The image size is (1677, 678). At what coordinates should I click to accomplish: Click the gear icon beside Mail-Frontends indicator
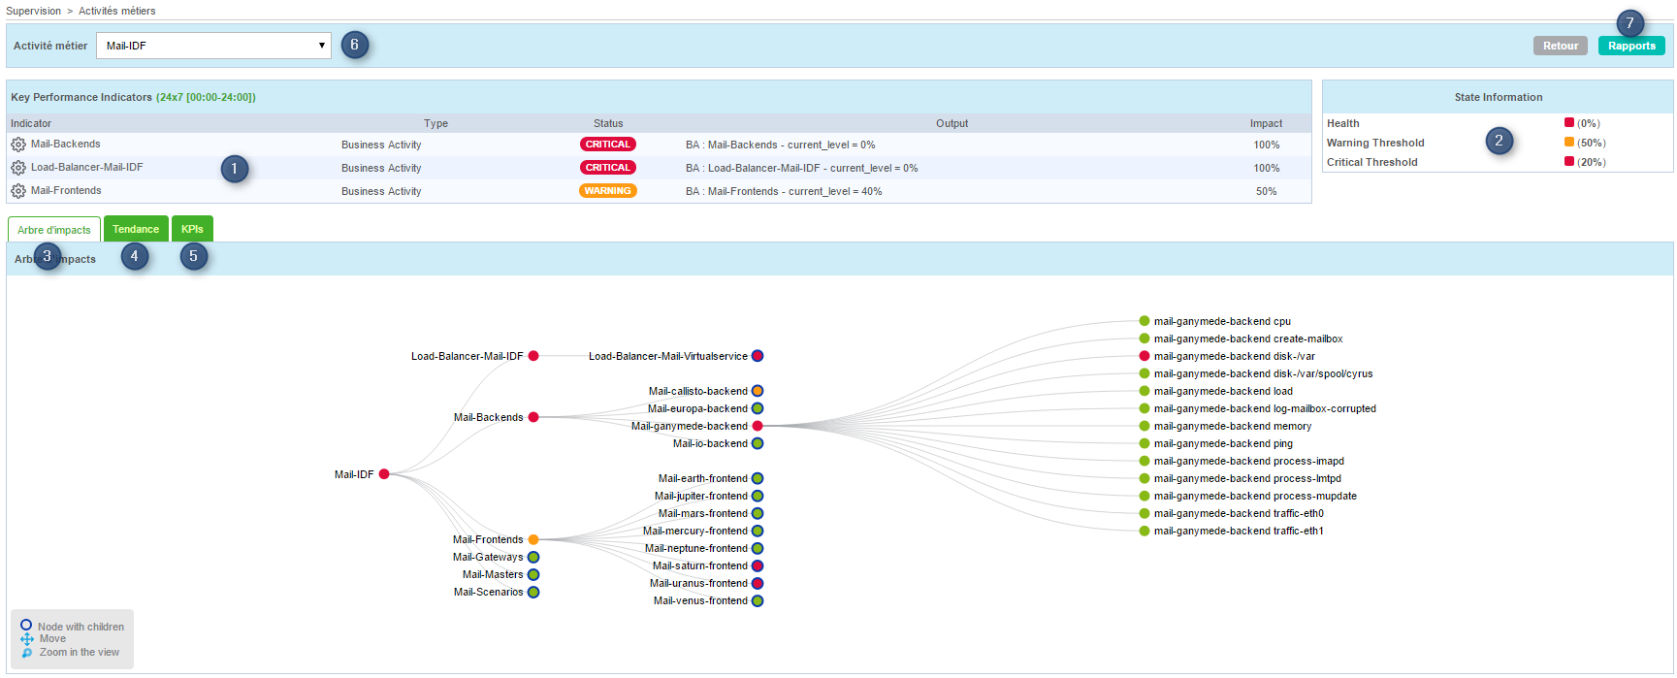tap(18, 191)
